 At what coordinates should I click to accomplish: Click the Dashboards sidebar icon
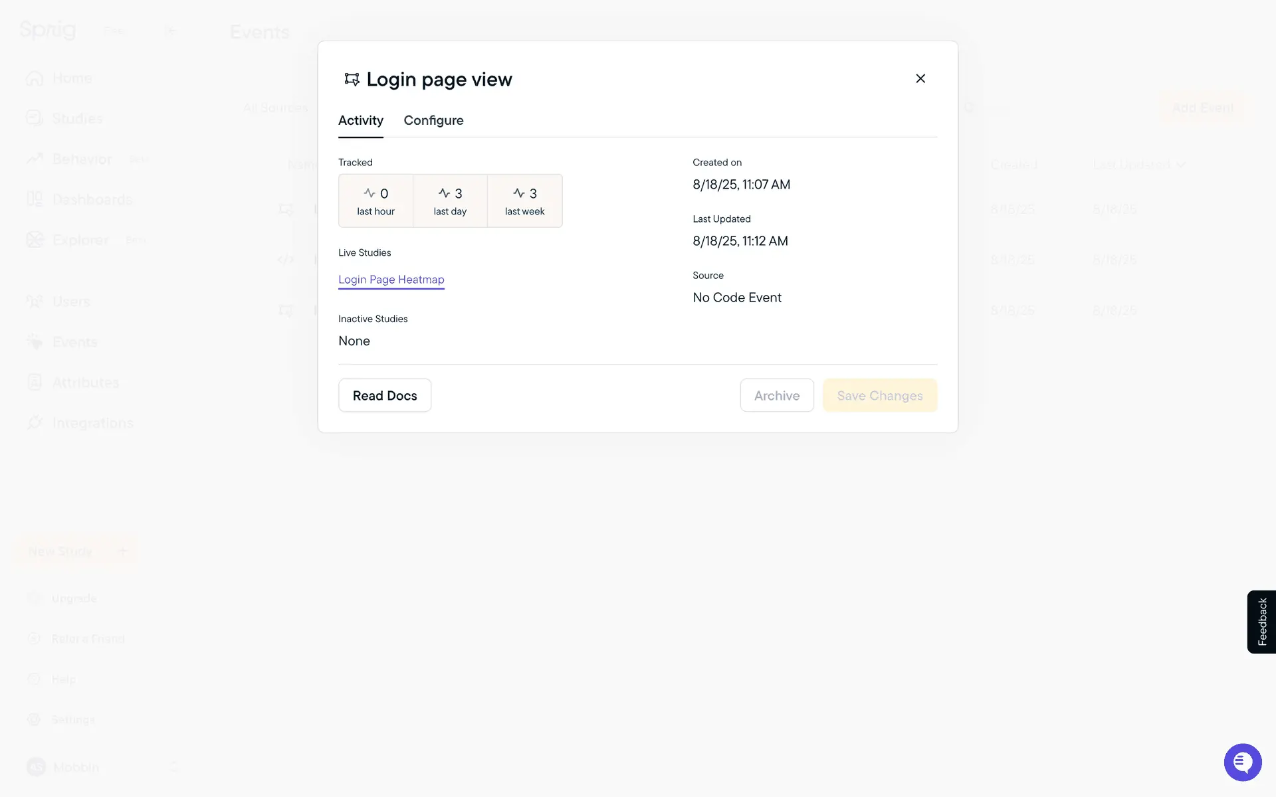tap(35, 199)
